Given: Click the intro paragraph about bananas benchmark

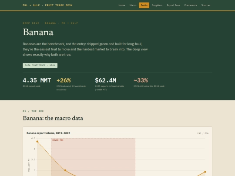Looking at the screenshot, I should (85, 49).
